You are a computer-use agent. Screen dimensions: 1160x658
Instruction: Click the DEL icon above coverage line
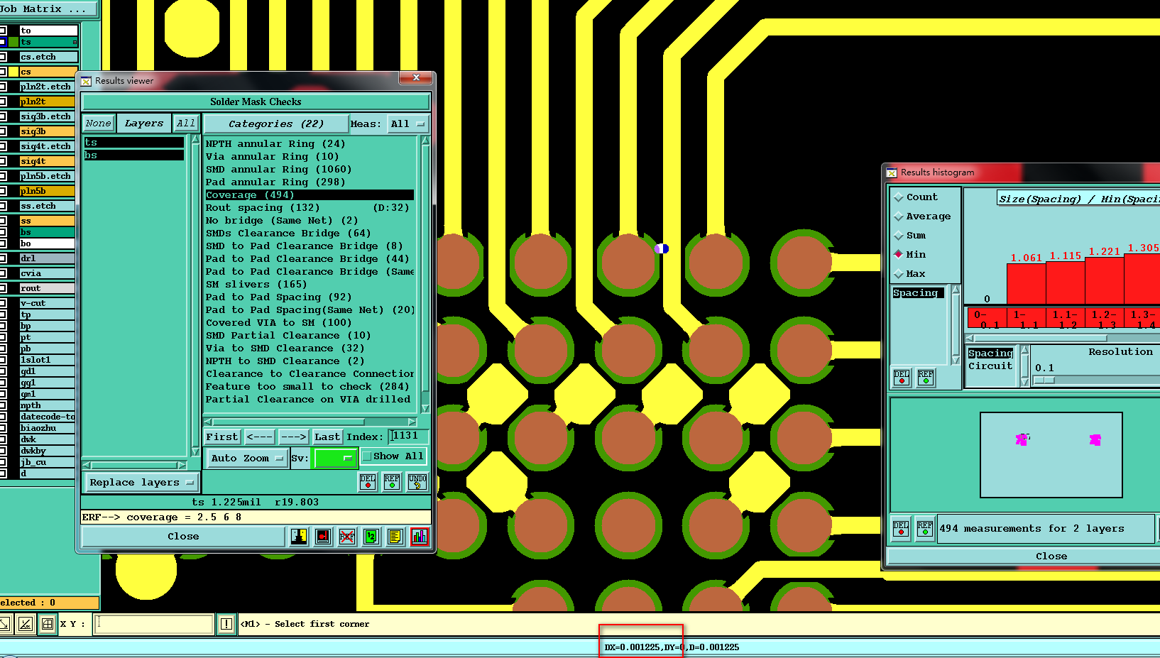click(368, 482)
